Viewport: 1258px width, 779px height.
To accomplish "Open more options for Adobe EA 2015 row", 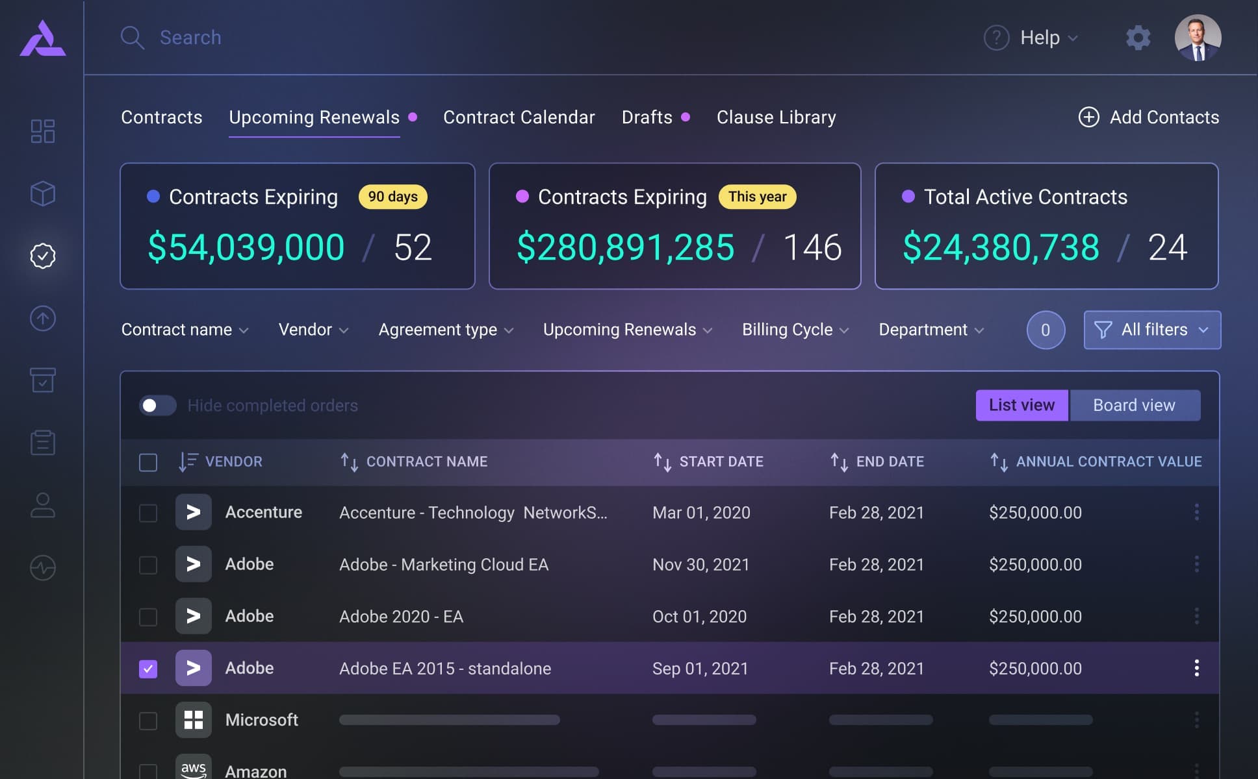I will pyautogui.click(x=1196, y=668).
